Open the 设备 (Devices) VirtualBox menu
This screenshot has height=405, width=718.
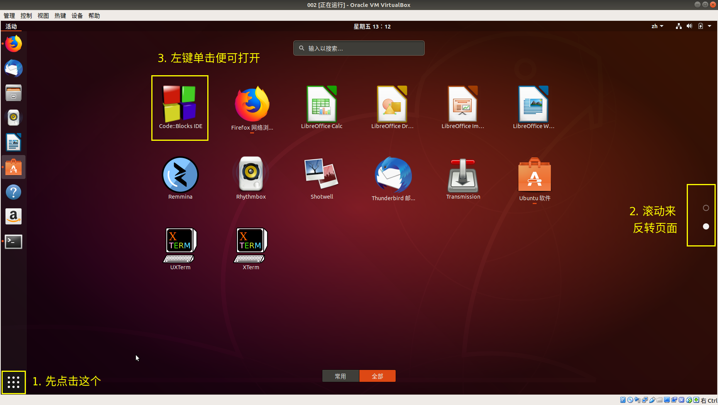[x=77, y=15]
